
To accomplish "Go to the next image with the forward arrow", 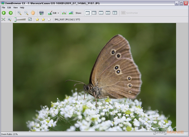I will coord(11,13).
